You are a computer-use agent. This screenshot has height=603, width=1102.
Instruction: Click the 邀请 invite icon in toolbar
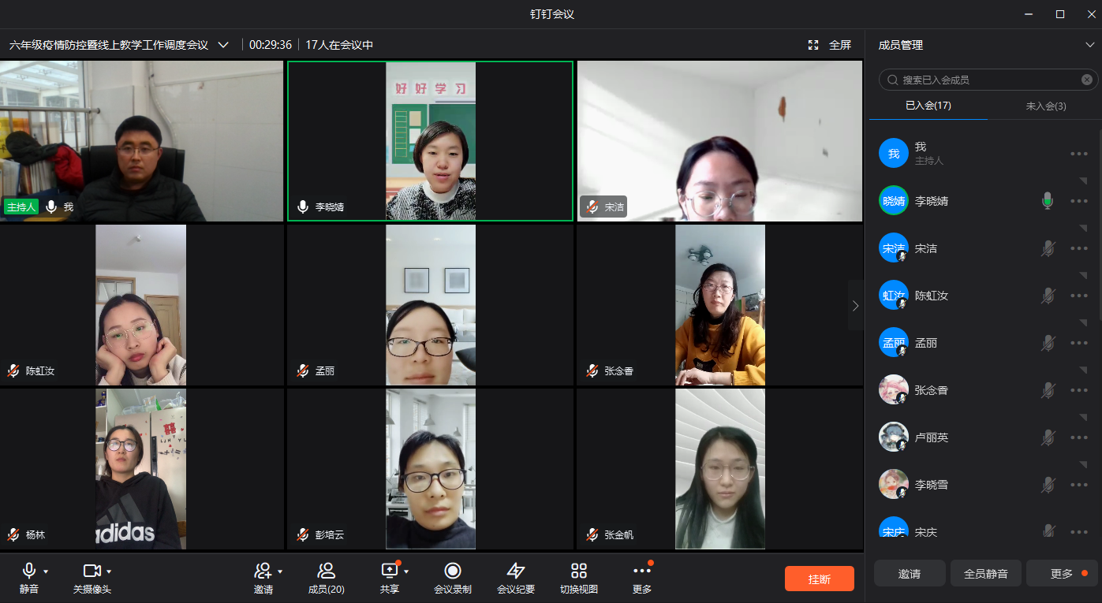coord(263,571)
